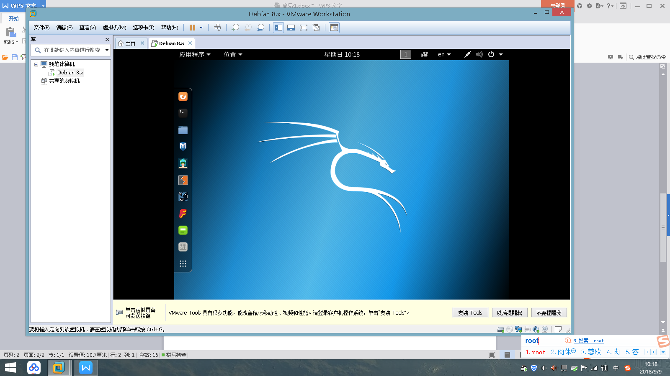Click the recording camera icon in Kali top bar
The image size is (670, 376).
point(425,54)
